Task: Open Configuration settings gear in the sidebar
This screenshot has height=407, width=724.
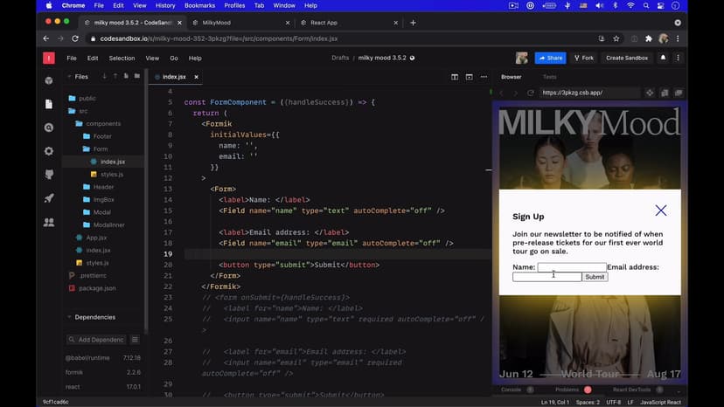Action: click(x=49, y=151)
